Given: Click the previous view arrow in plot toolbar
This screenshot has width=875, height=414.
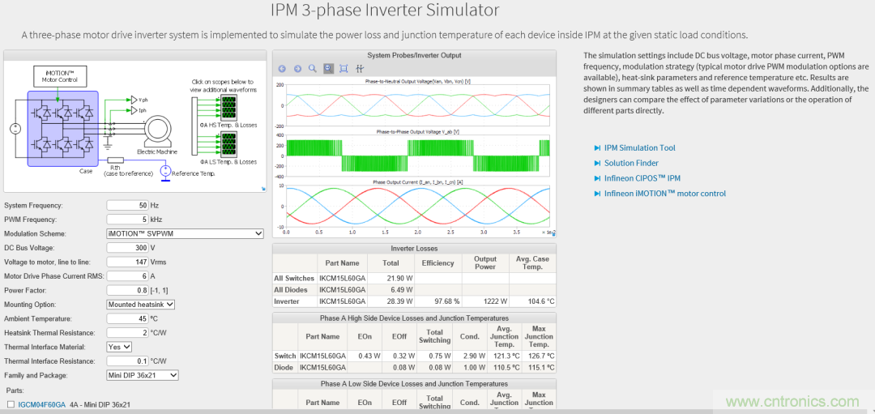Looking at the screenshot, I should click(x=282, y=69).
